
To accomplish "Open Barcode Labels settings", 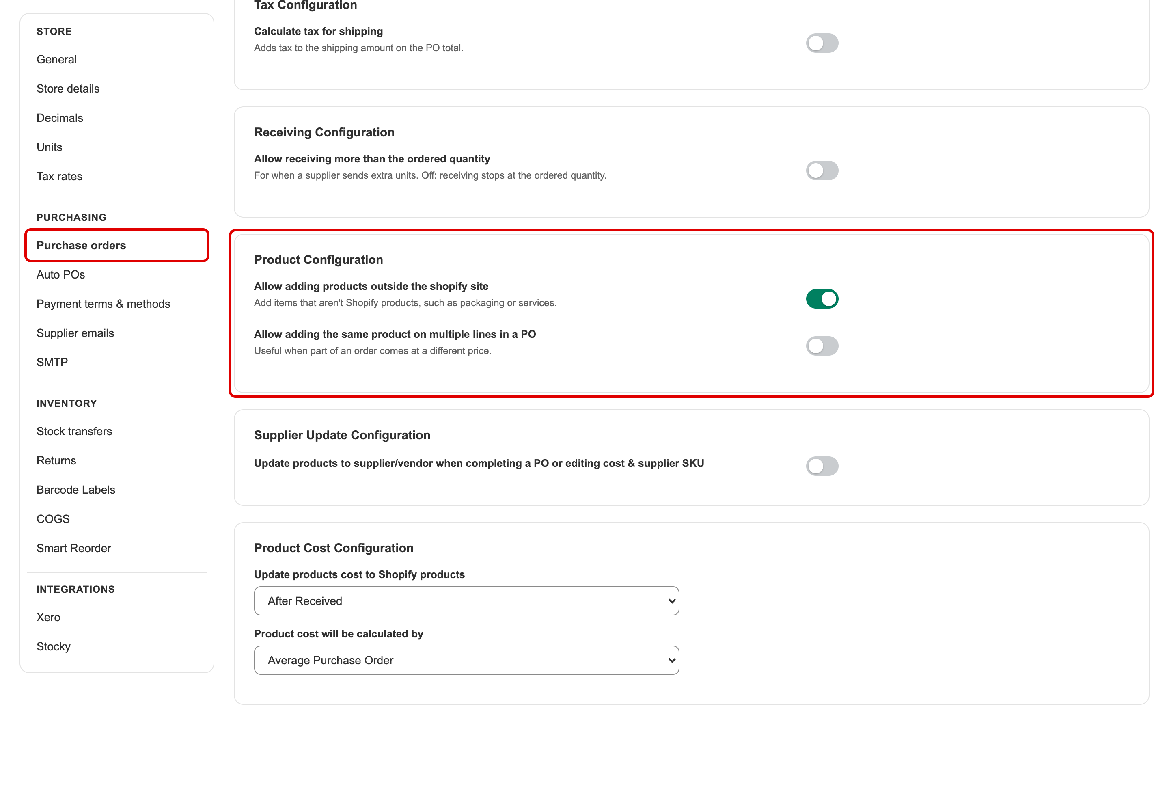I will click(x=76, y=490).
